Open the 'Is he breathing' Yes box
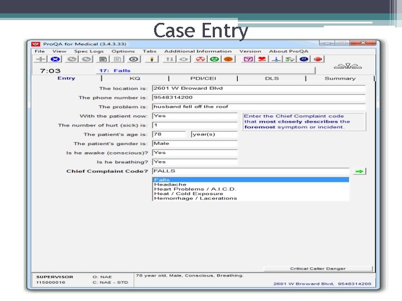402x301 pixels. click(x=195, y=162)
